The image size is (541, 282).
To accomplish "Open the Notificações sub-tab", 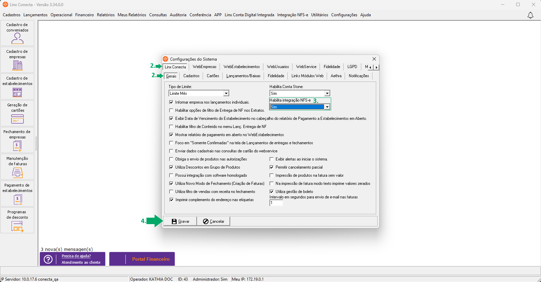I will (x=359, y=76).
